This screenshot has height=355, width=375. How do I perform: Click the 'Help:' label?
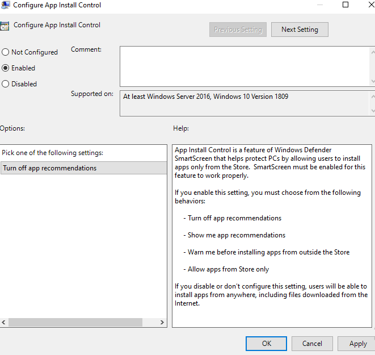(x=181, y=128)
